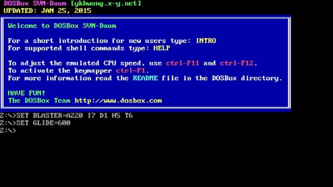
Task: Click the UPDATED: JAN 25, 2015 line
Action: [x=47, y=11]
